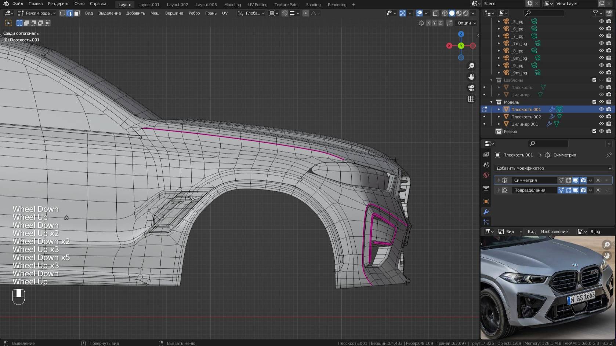The width and height of the screenshot is (616, 346).
Task: Remove the Подразделения modifier with its X
Action: click(x=598, y=190)
